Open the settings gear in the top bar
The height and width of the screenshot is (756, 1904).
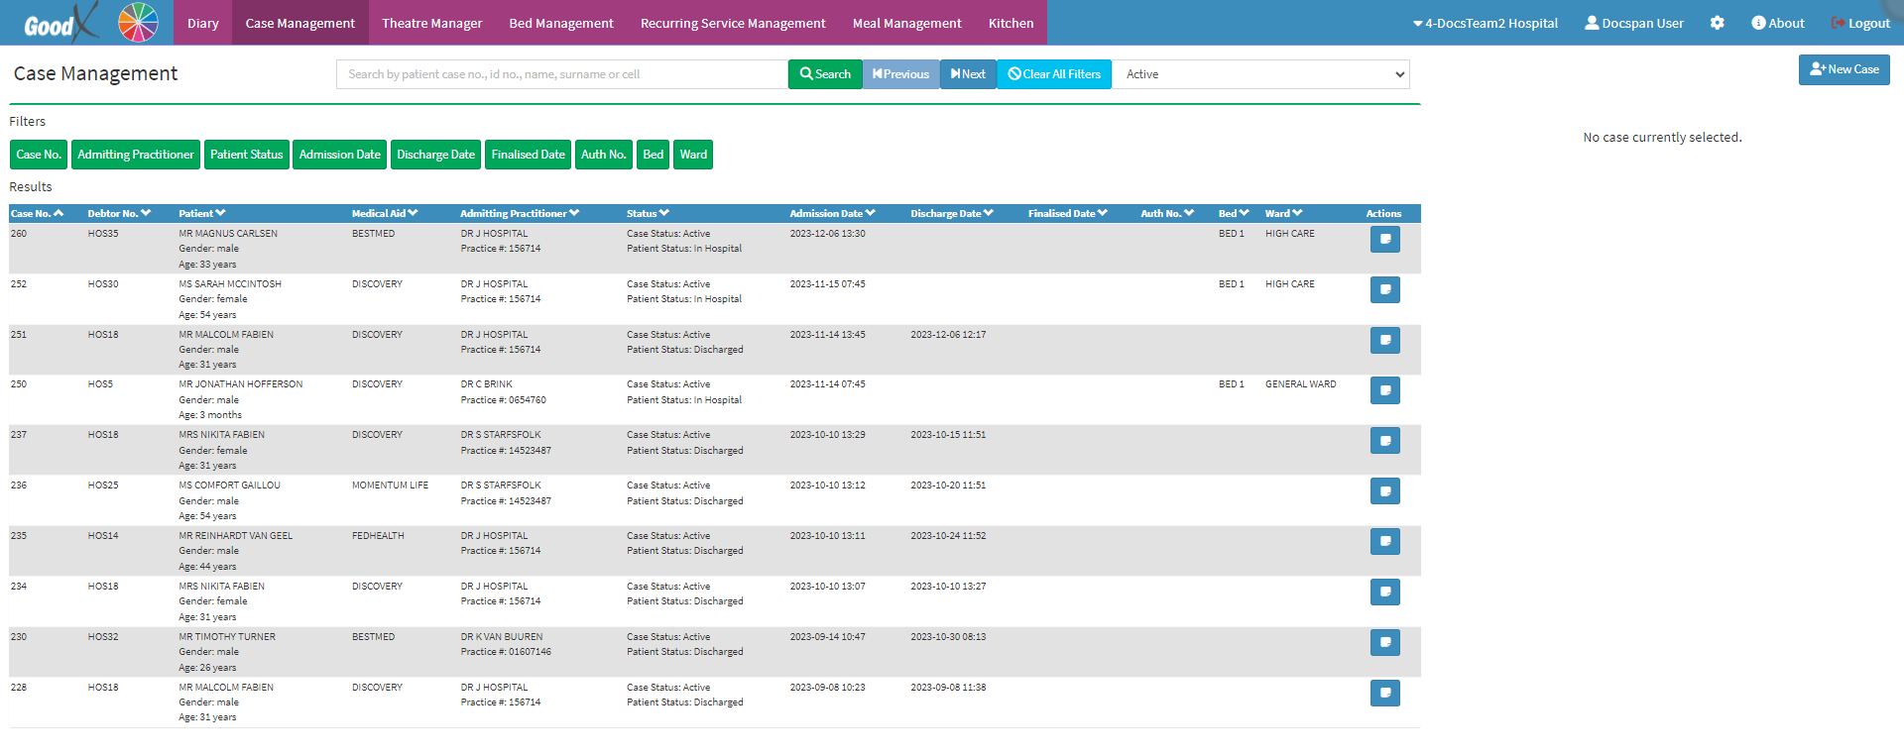(x=1717, y=23)
